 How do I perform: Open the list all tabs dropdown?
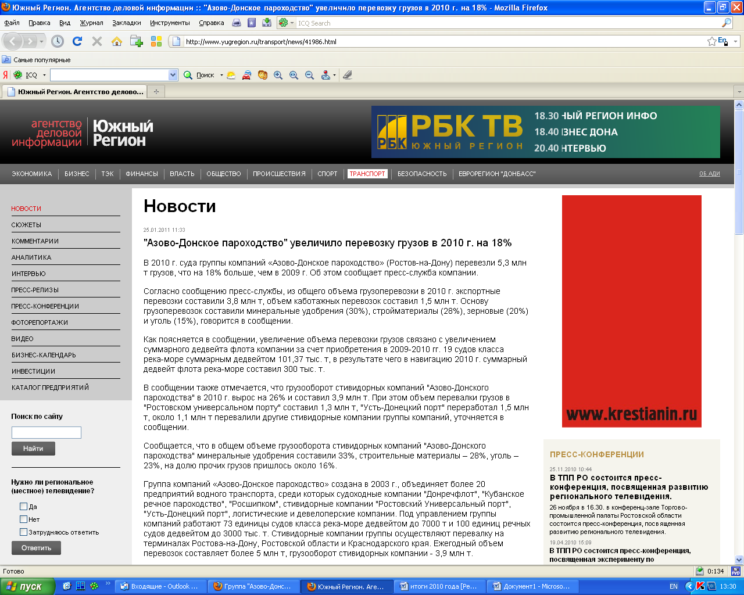[739, 92]
